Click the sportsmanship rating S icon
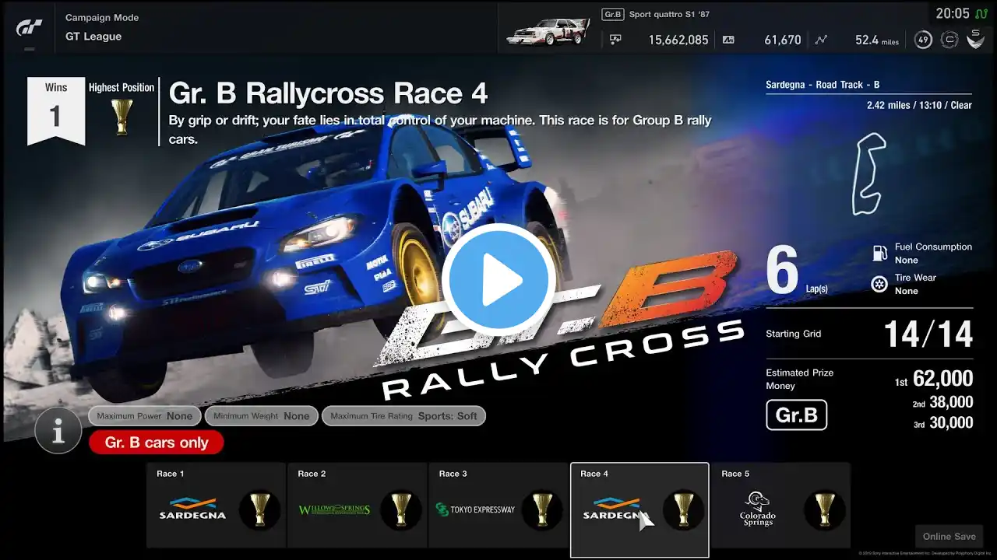Viewport: 997px width, 560px height. [975, 40]
